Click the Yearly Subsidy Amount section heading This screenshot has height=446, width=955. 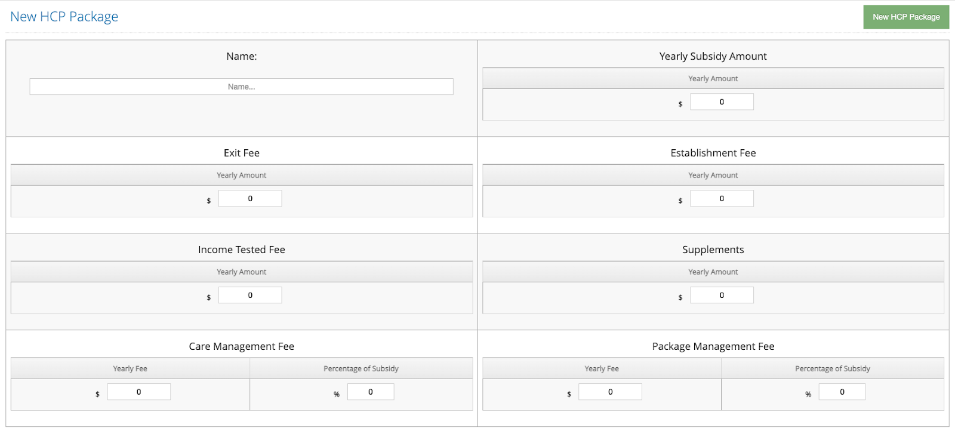(x=713, y=56)
